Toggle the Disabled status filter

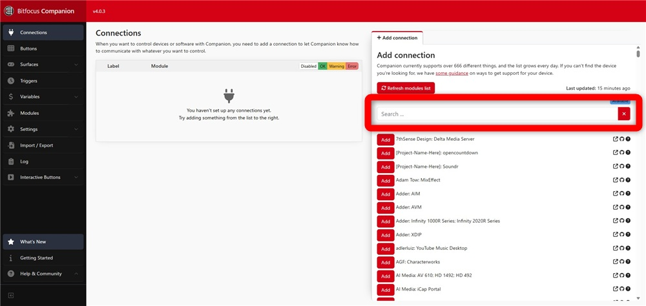tap(309, 66)
